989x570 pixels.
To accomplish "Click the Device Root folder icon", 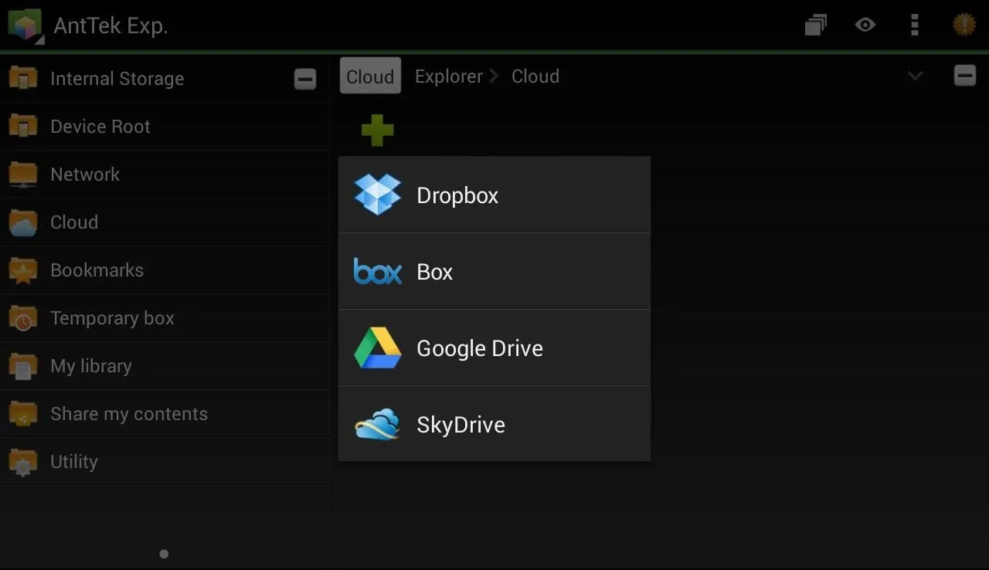I will click(x=23, y=127).
